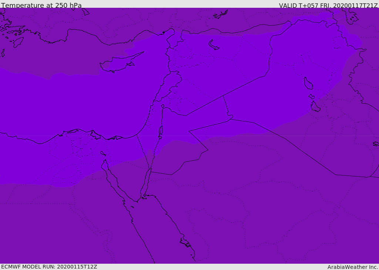Click the Sea of Galilee lake outline
379x270 pixels.
163,106
